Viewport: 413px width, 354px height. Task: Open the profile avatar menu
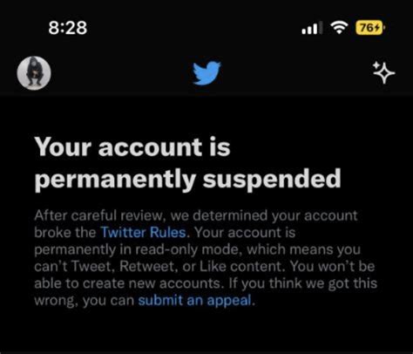34,73
